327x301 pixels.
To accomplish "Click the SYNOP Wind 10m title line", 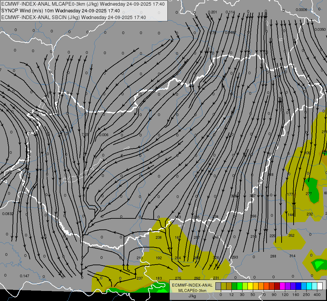I will pos(60,11).
